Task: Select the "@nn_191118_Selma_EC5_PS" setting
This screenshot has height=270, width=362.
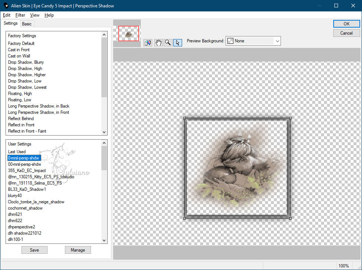Action: coord(35,183)
